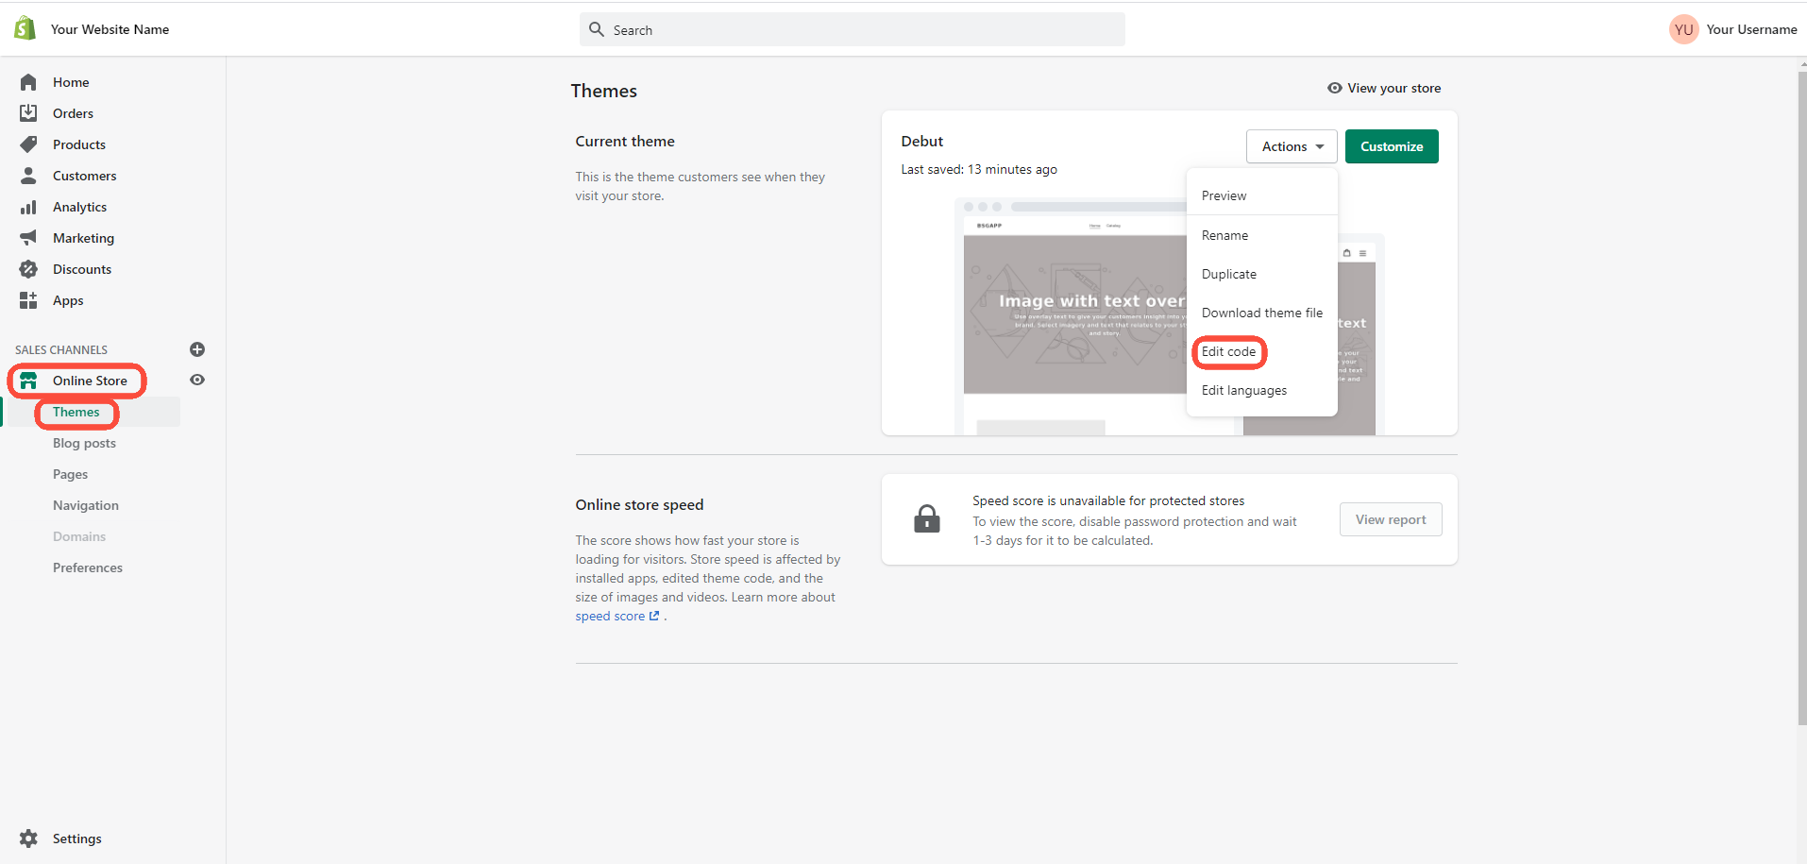Add a sales channel with plus icon
Screen dimensions: 1807x864
click(x=197, y=349)
